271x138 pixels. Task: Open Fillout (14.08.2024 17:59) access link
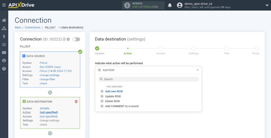(x=56, y=71)
